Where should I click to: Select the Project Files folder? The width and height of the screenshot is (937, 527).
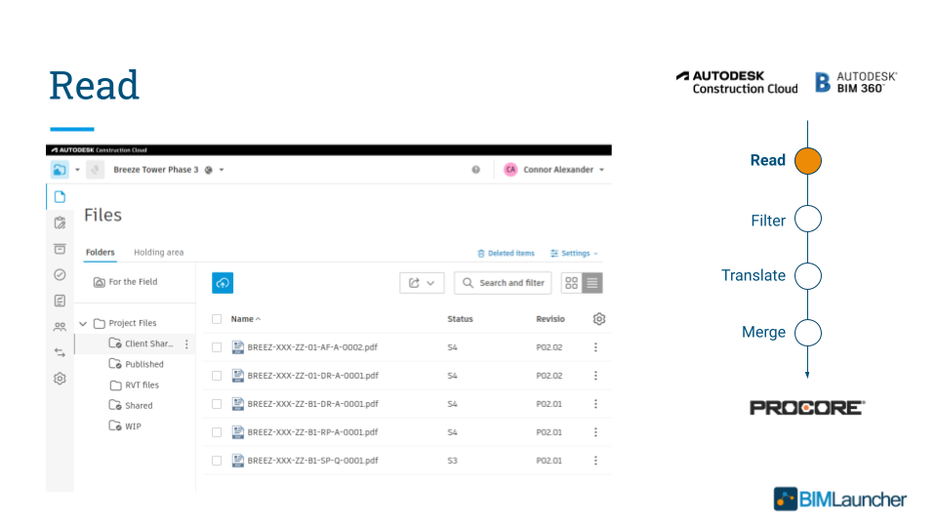(x=125, y=323)
